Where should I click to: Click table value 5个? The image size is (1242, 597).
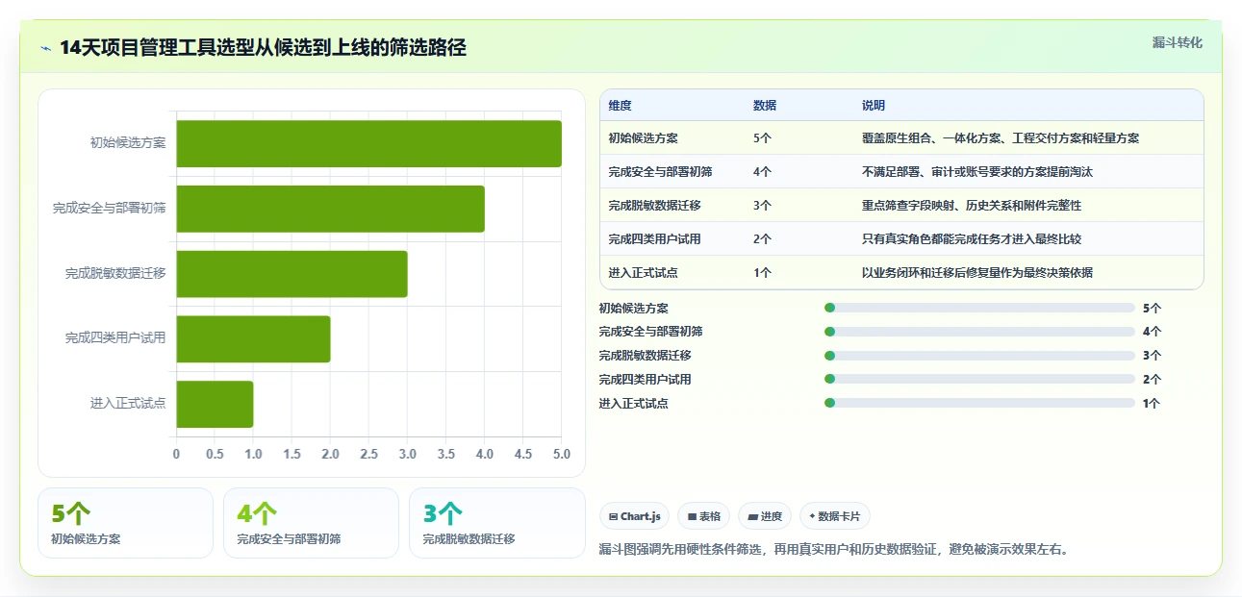pyautogui.click(x=762, y=138)
